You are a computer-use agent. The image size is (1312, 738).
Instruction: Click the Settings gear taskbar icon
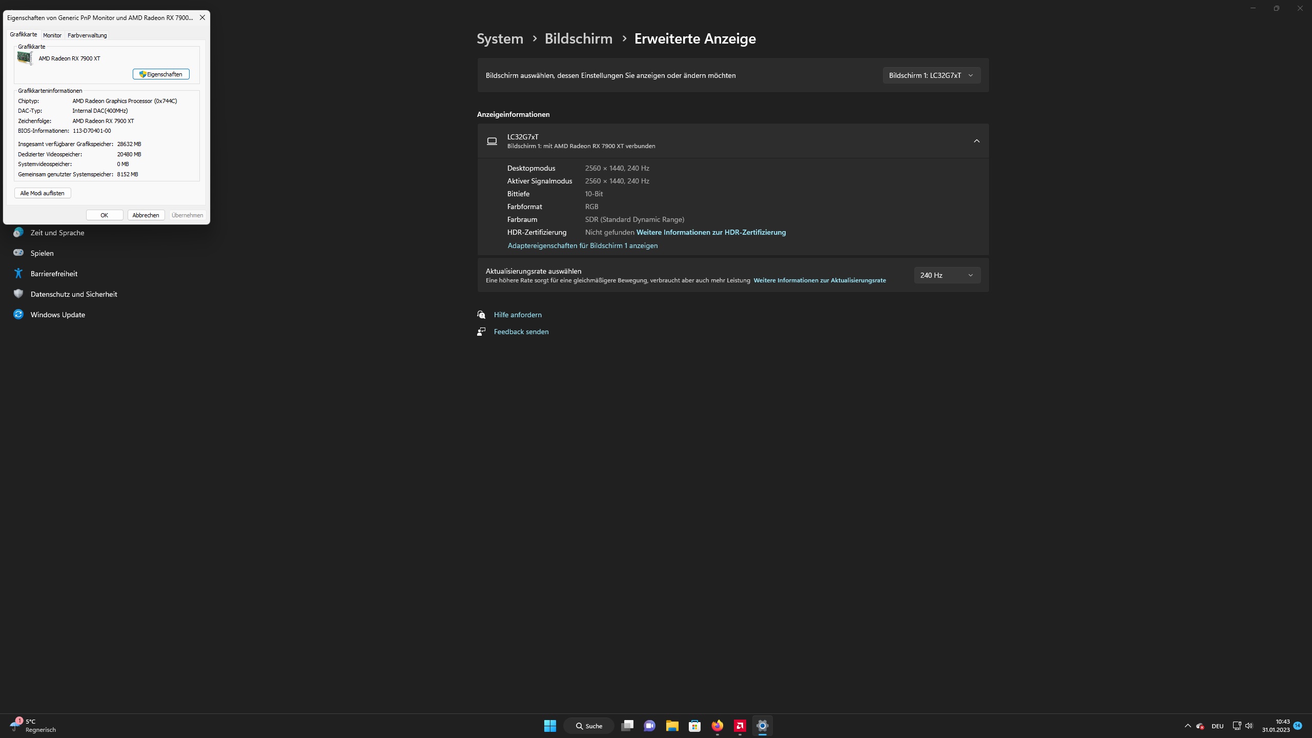click(x=763, y=726)
